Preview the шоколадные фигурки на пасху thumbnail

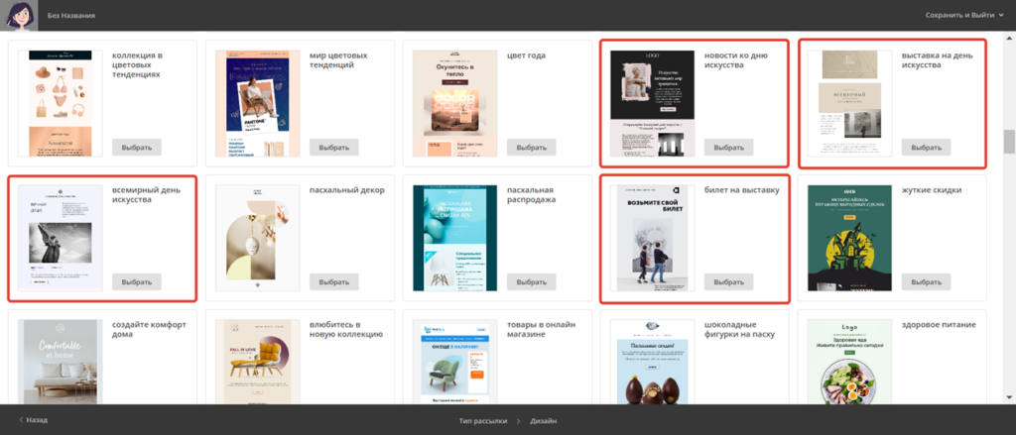(653, 362)
